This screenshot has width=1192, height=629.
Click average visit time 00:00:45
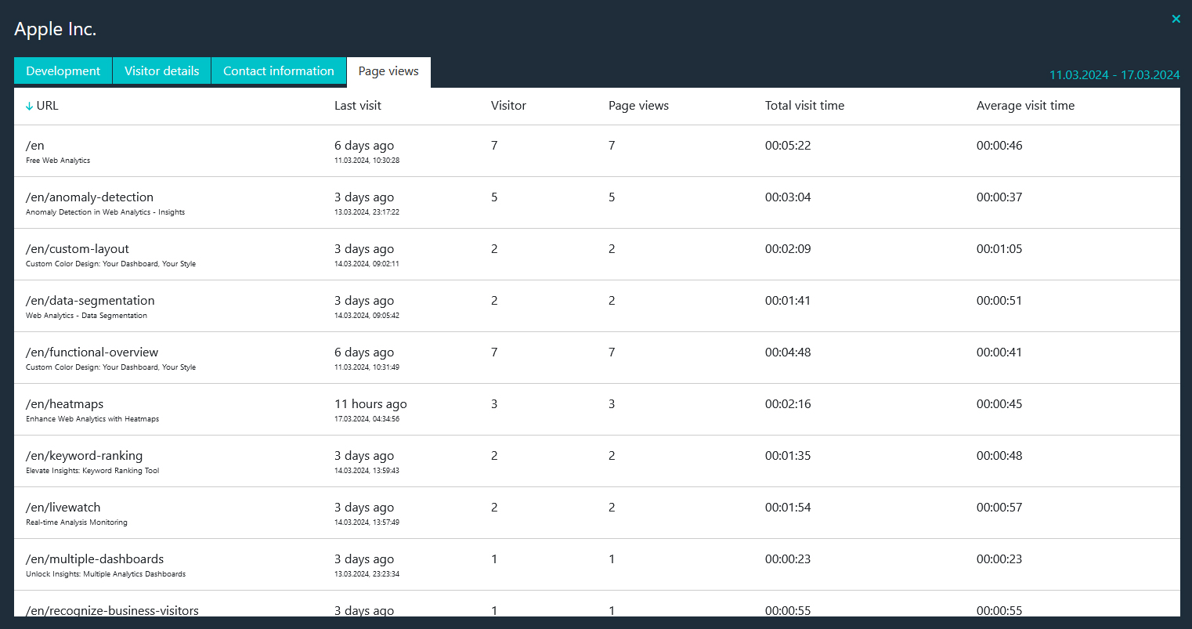(999, 404)
